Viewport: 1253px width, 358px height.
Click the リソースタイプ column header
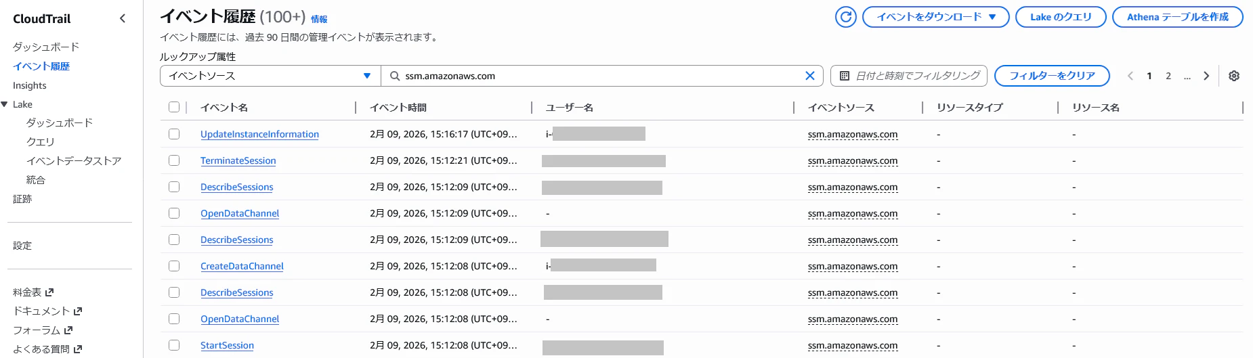click(x=969, y=107)
